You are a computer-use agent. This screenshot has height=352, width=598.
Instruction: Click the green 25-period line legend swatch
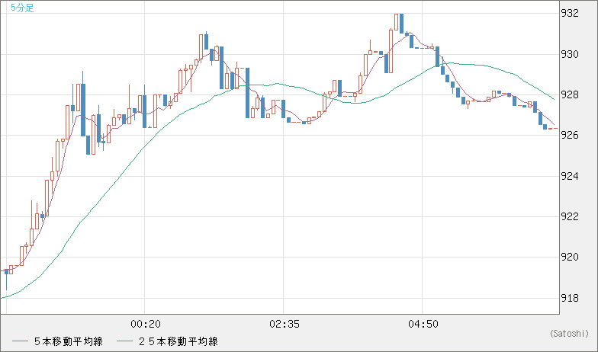[x=124, y=341]
